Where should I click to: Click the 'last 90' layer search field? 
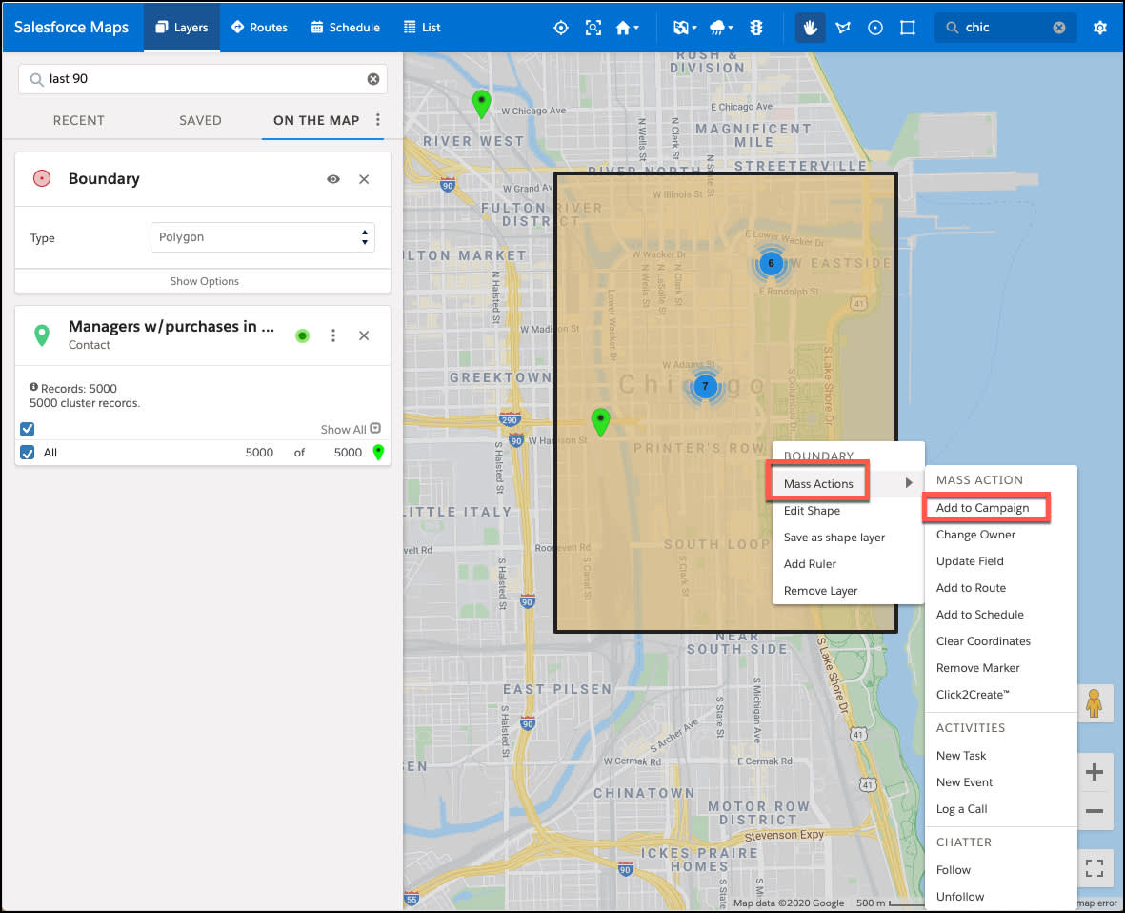[203, 79]
